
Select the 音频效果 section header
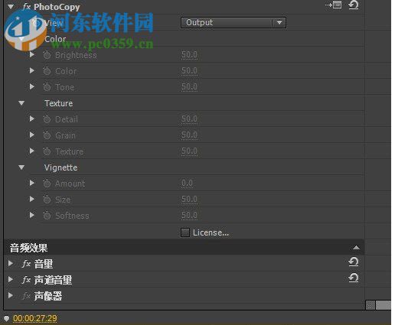coord(184,248)
